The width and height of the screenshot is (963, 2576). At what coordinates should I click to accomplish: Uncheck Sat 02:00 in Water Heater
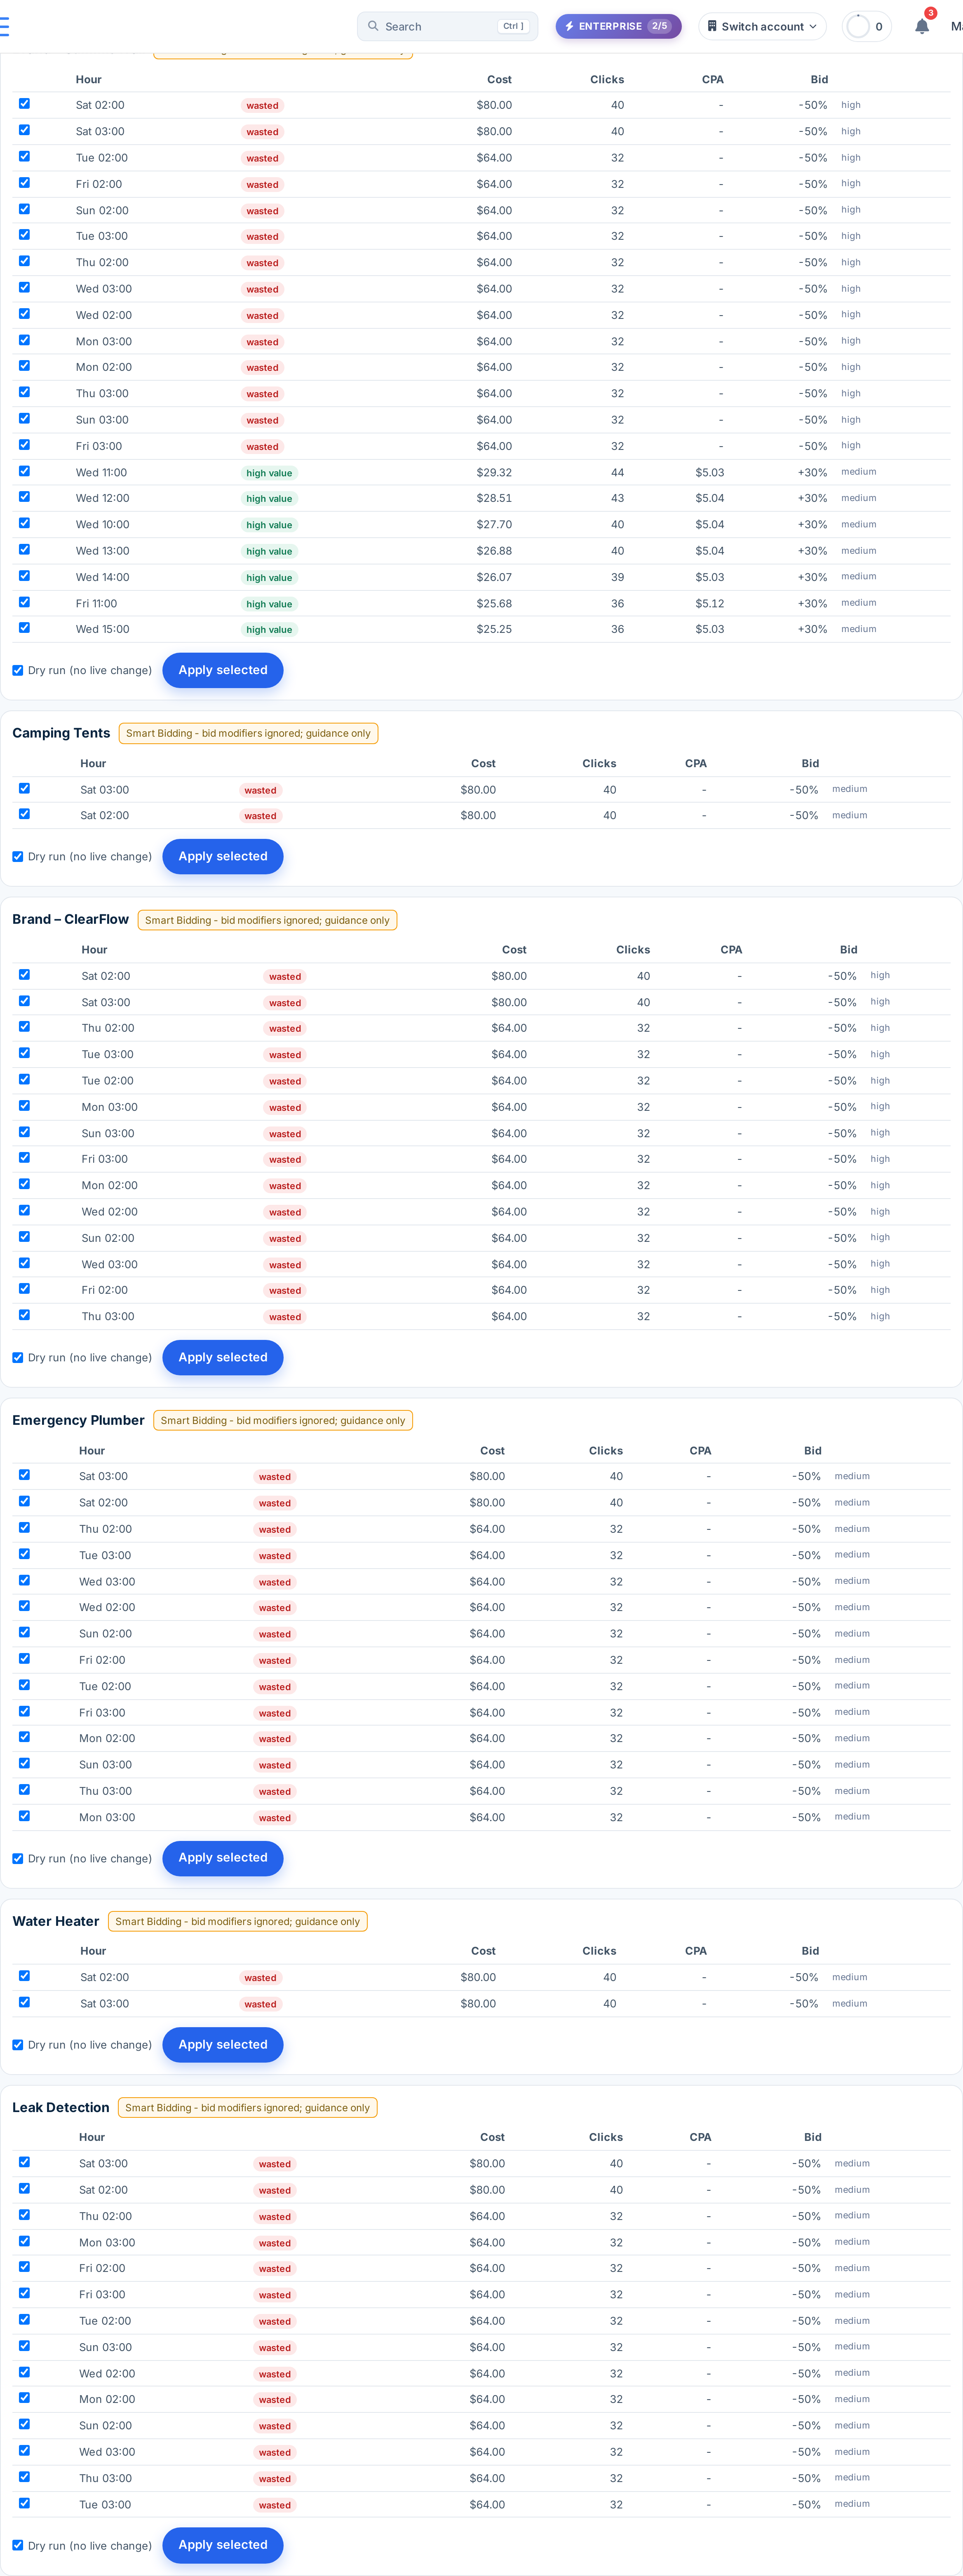24,1976
